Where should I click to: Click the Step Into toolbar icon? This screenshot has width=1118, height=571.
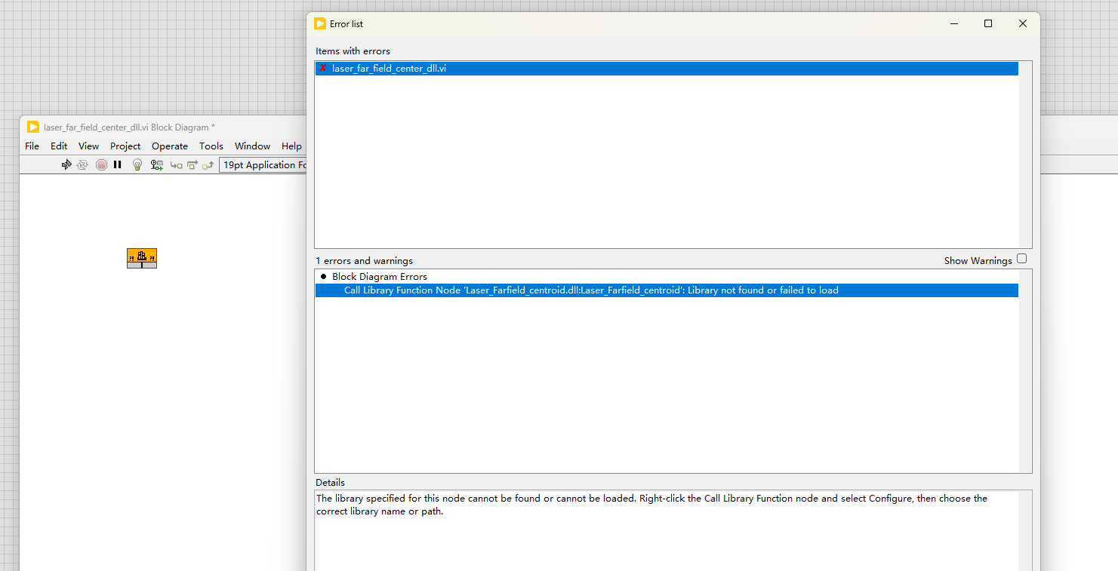(x=176, y=164)
